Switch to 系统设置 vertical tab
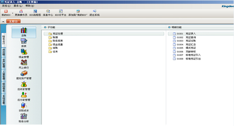The width and height of the screenshot is (234, 126). 3,99
